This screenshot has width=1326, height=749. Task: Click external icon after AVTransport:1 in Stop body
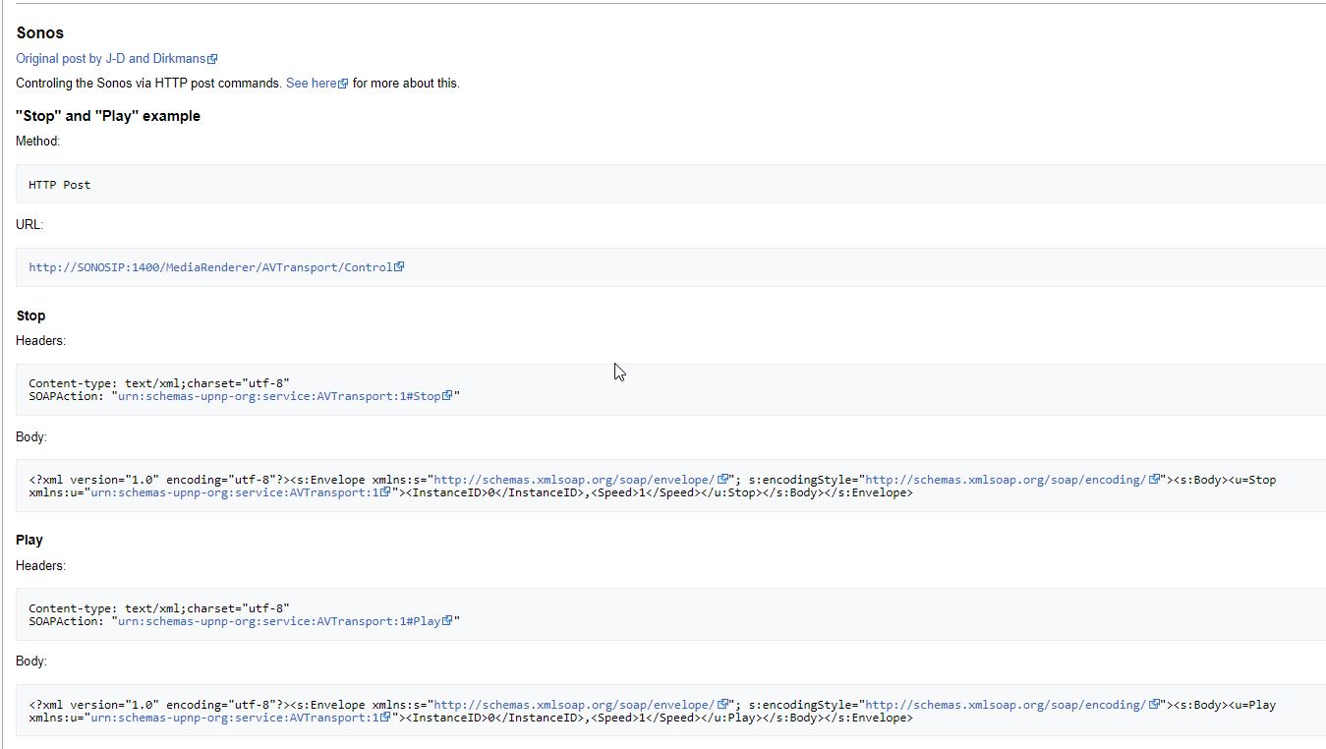click(x=385, y=492)
